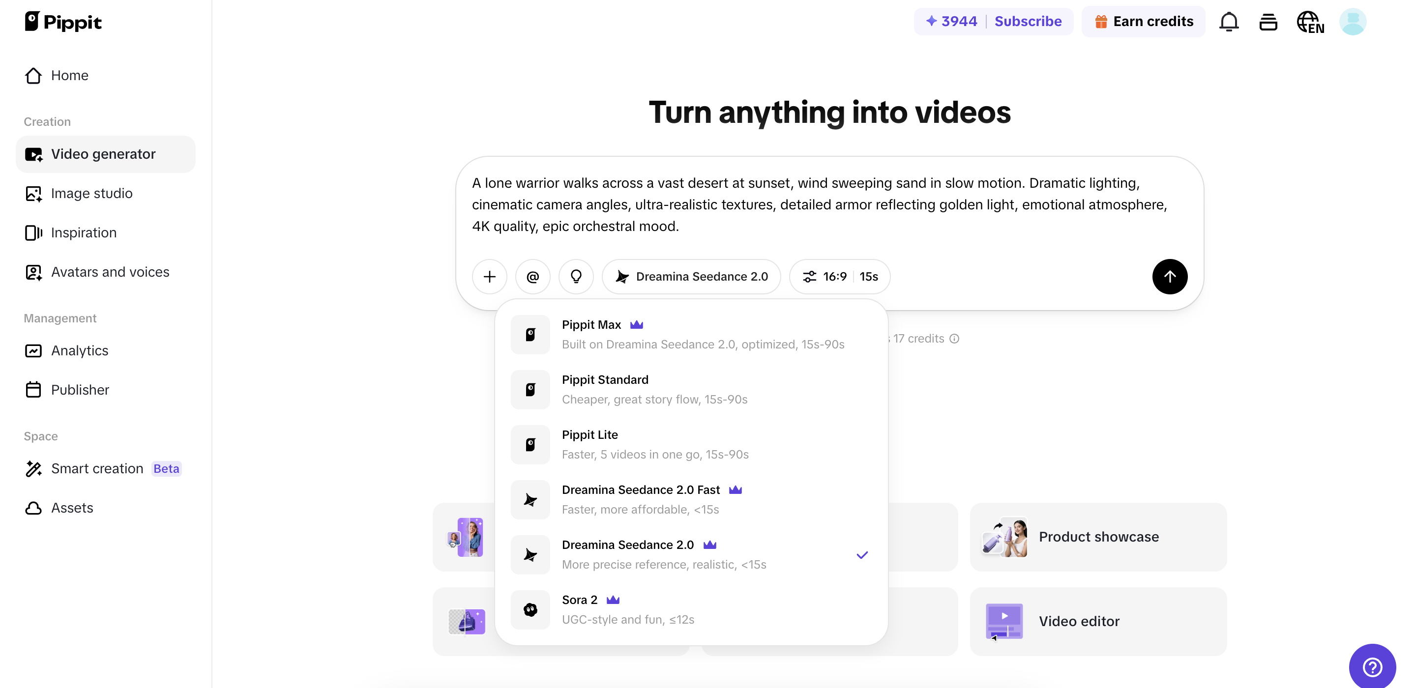Switch to the Pippit Lite model
The width and height of the screenshot is (1415, 688).
(655, 444)
